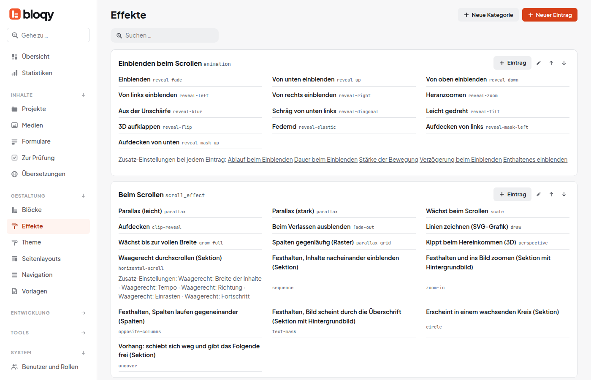The height and width of the screenshot is (380, 591).
Task: Collapse the INHALTE sidebar section
Action: pos(83,95)
